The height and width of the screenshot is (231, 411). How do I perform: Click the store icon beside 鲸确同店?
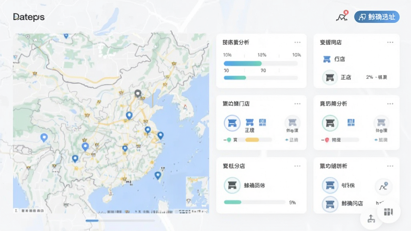coord(330,204)
